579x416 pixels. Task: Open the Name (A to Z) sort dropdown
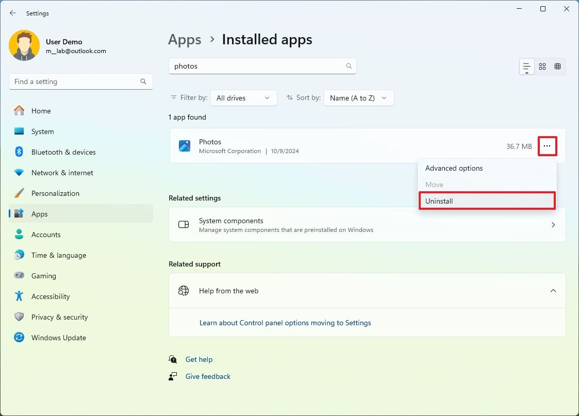(x=358, y=97)
